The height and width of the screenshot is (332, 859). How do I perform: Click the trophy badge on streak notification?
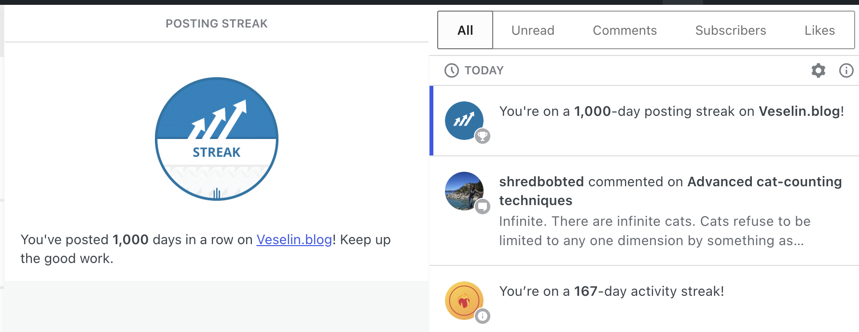[x=482, y=136]
